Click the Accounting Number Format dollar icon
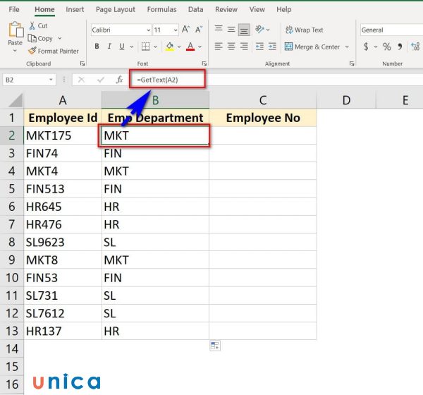 tap(366, 47)
